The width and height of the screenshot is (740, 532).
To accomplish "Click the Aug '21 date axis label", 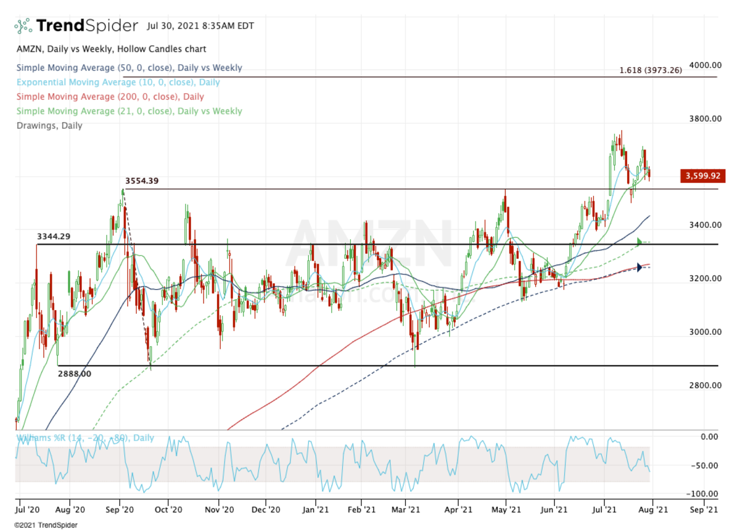I will [x=654, y=510].
